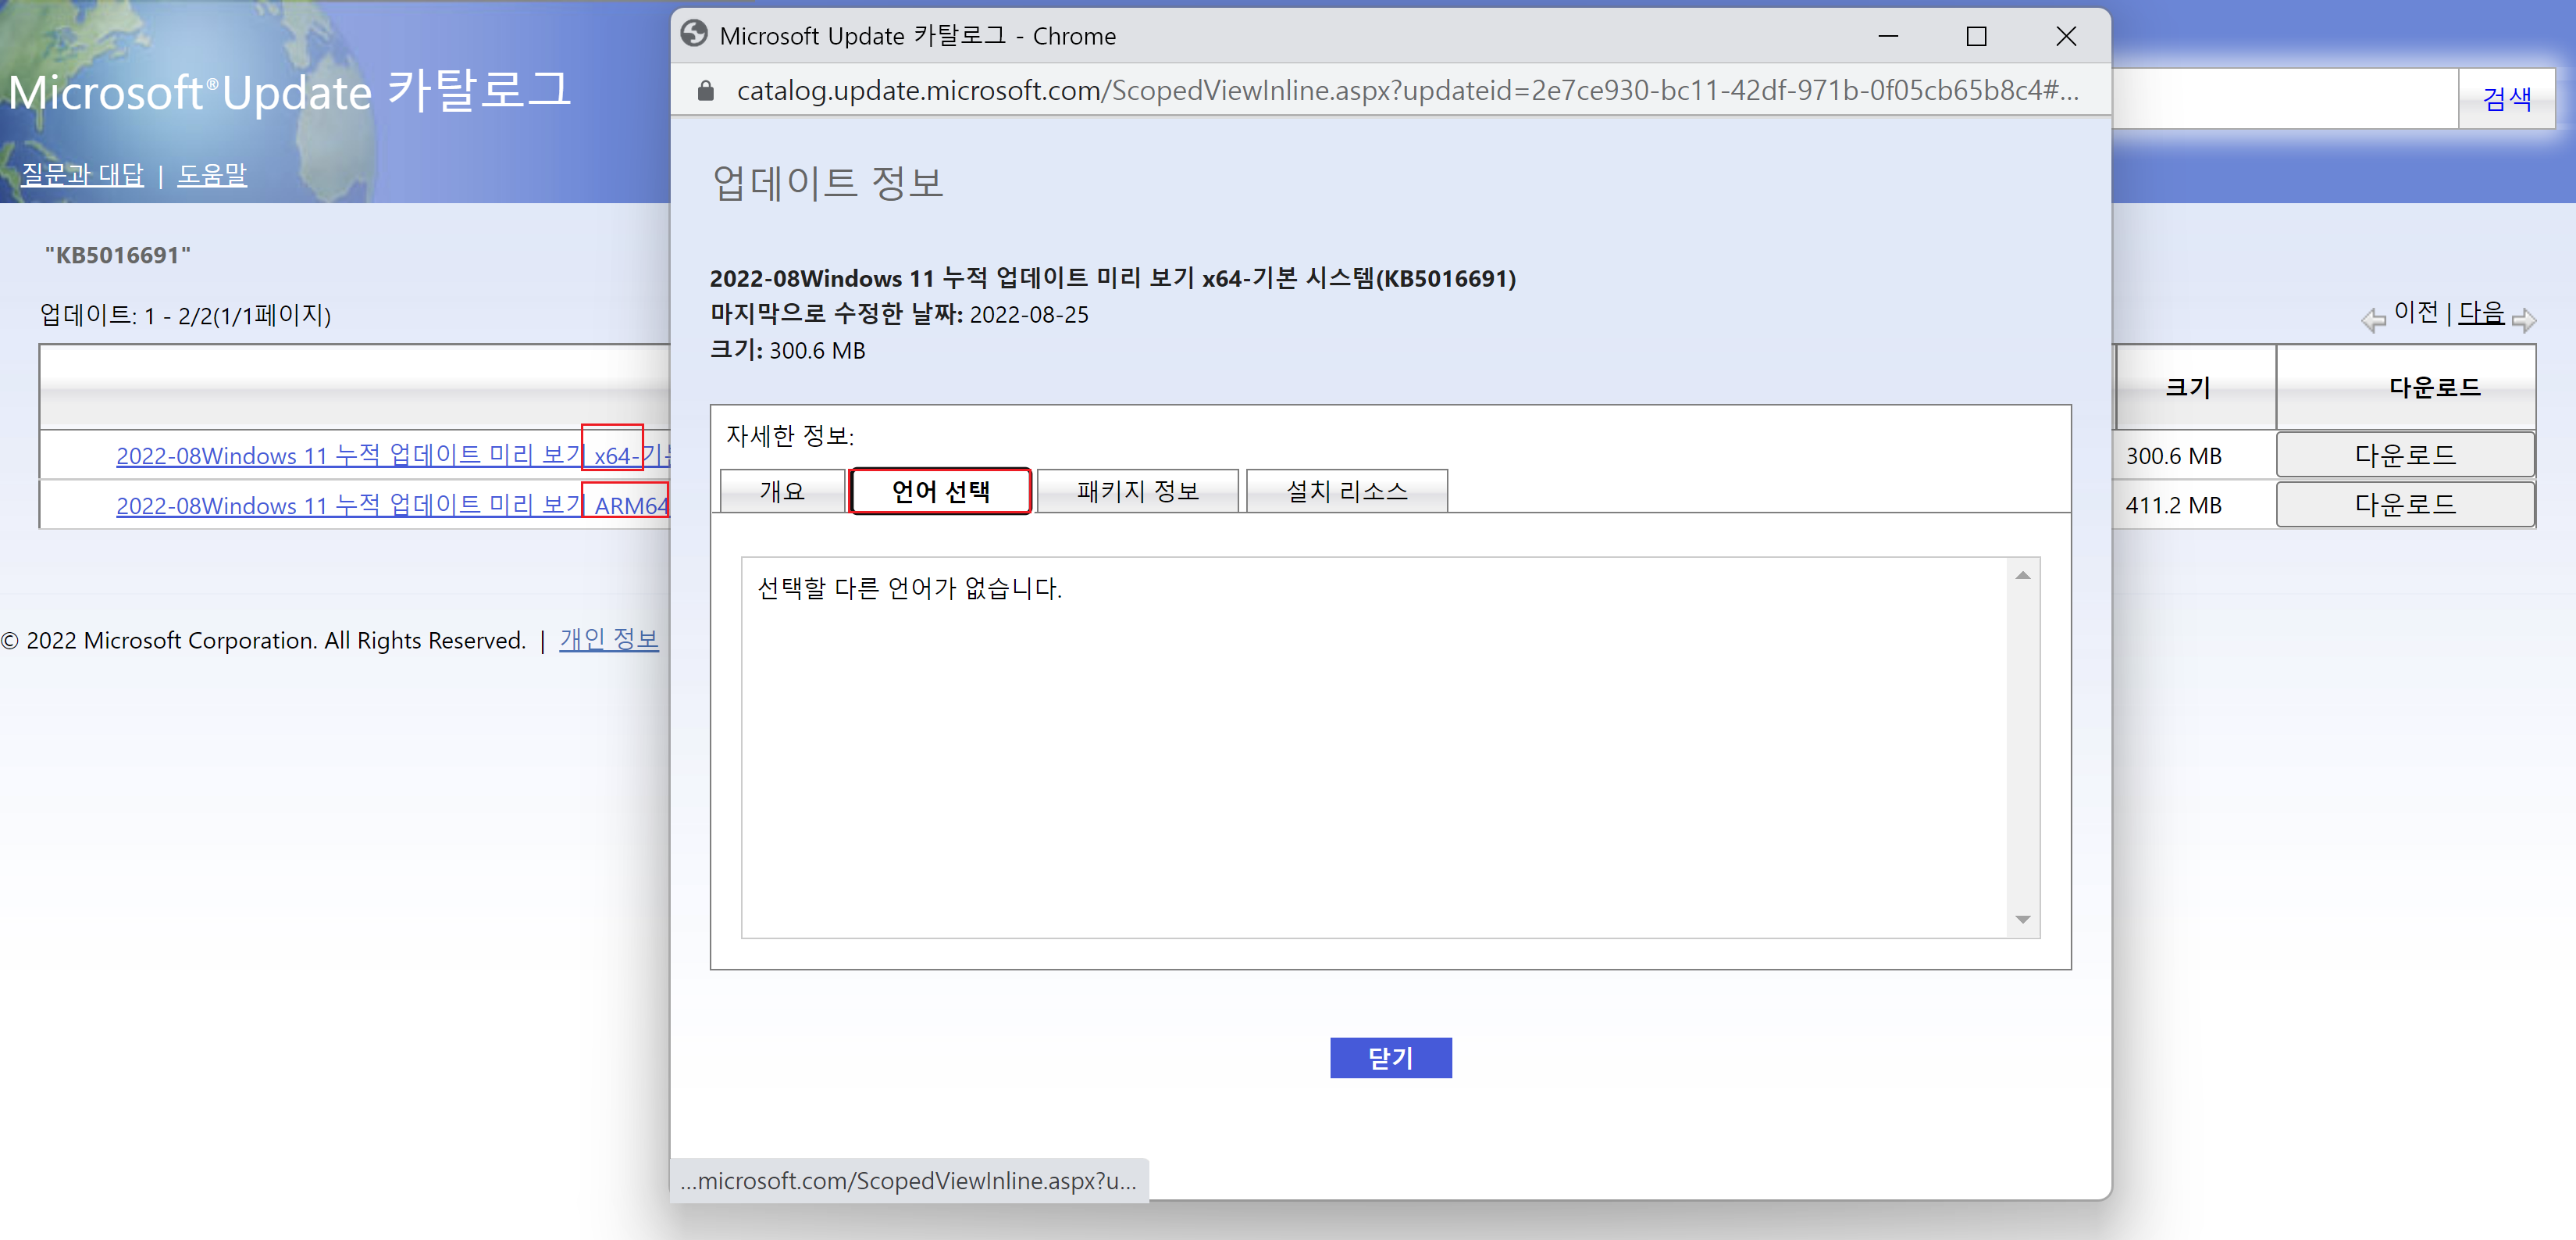Image resolution: width=2576 pixels, height=1240 pixels.
Task: Open the 설치 리소스 tab
Action: (1346, 491)
